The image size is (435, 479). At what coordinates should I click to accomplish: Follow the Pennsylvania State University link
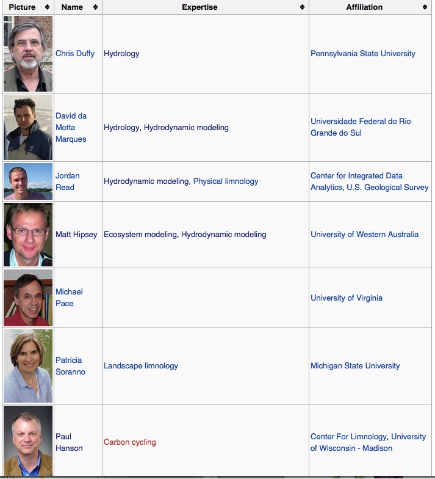pos(362,54)
